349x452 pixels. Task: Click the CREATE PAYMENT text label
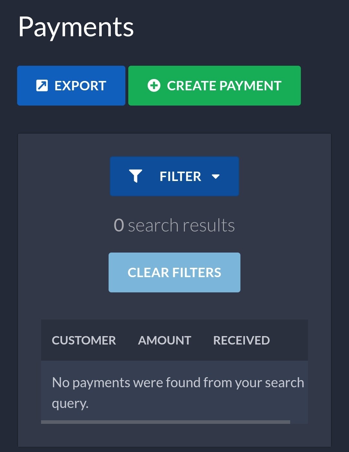pos(224,86)
